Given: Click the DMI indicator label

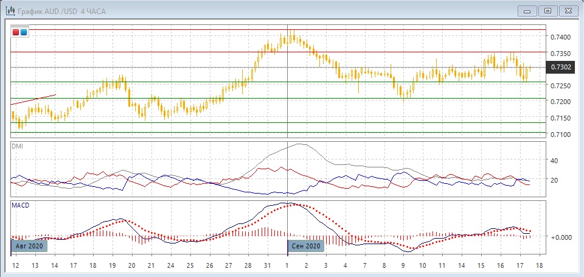Looking at the screenshot, I should [18, 146].
